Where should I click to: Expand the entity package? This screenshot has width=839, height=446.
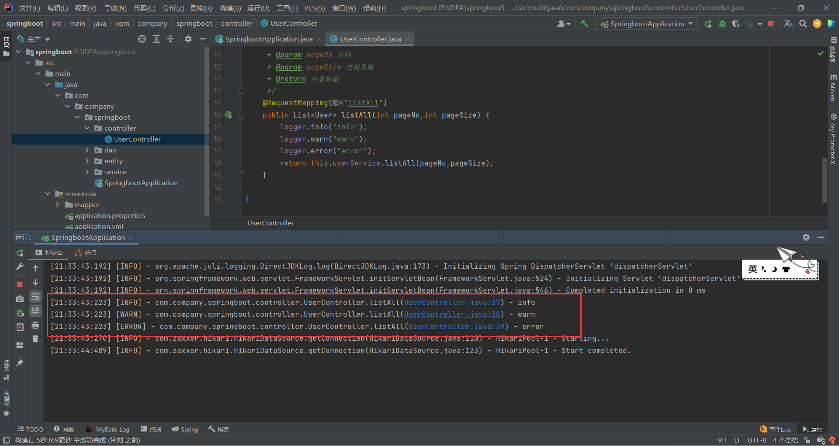87,161
